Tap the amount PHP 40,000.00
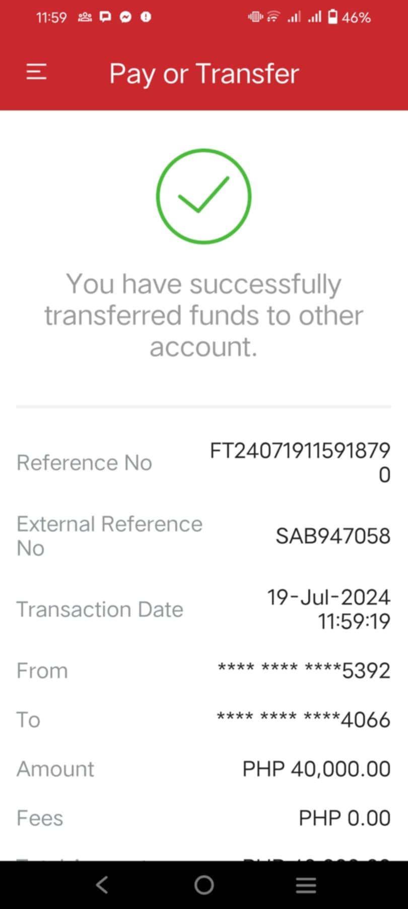This screenshot has width=408, height=909. pyautogui.click(x=316, y=769)
